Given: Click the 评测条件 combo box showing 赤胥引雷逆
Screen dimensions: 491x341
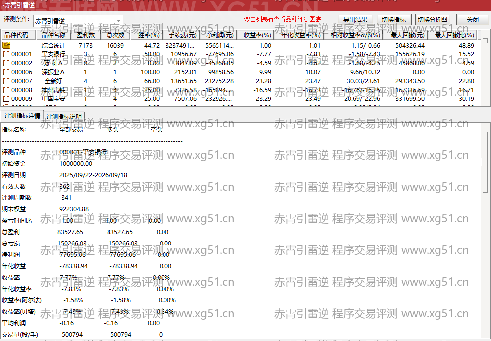Looking at the screenshot, I should coord(78,21).
